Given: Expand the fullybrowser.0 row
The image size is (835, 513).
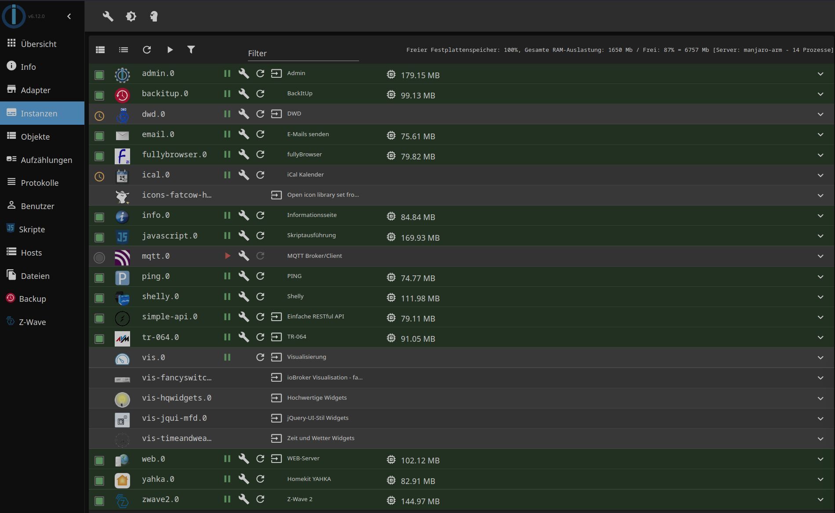Looking at the screenshot, I should (x=820, y=155).
